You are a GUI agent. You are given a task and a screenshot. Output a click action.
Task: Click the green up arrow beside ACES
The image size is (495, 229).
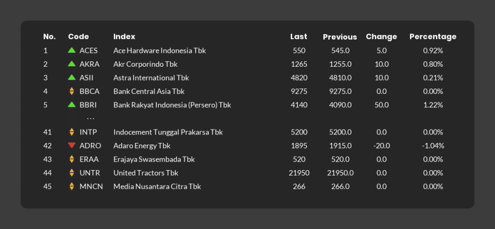(72, 50)
